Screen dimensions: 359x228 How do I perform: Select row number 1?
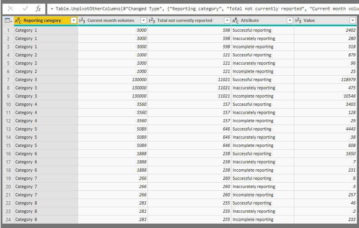8,31
